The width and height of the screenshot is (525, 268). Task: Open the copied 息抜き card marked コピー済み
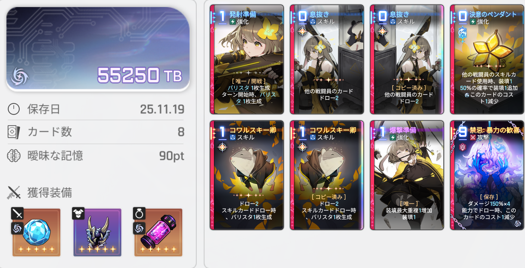[407, 59]
